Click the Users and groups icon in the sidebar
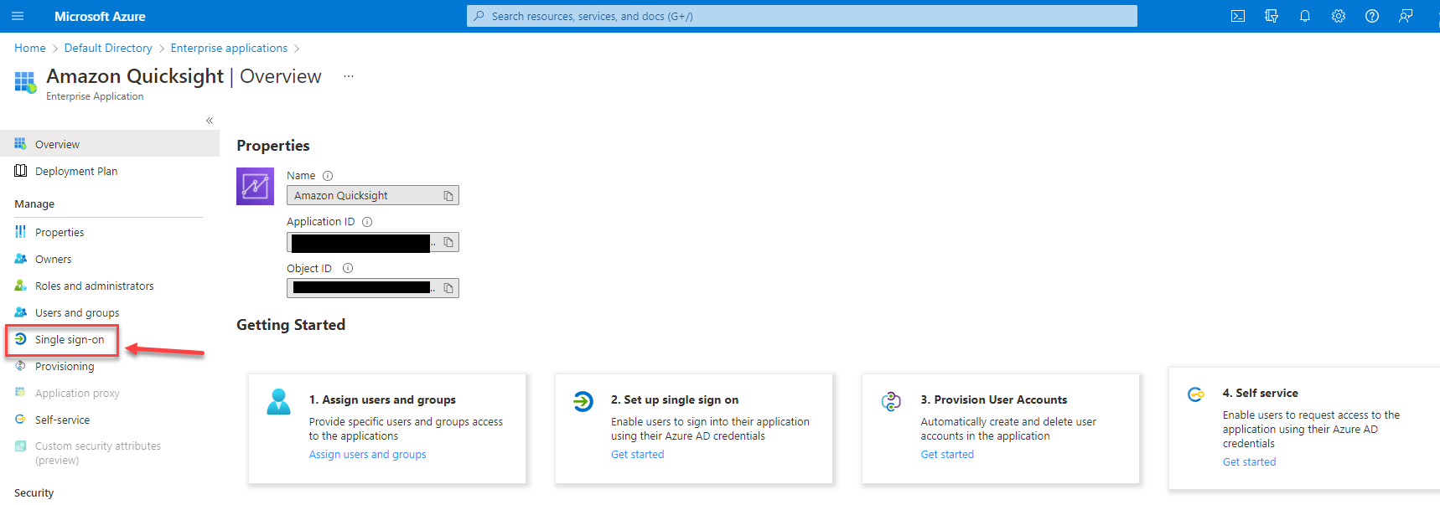 [x=20, y=312]
